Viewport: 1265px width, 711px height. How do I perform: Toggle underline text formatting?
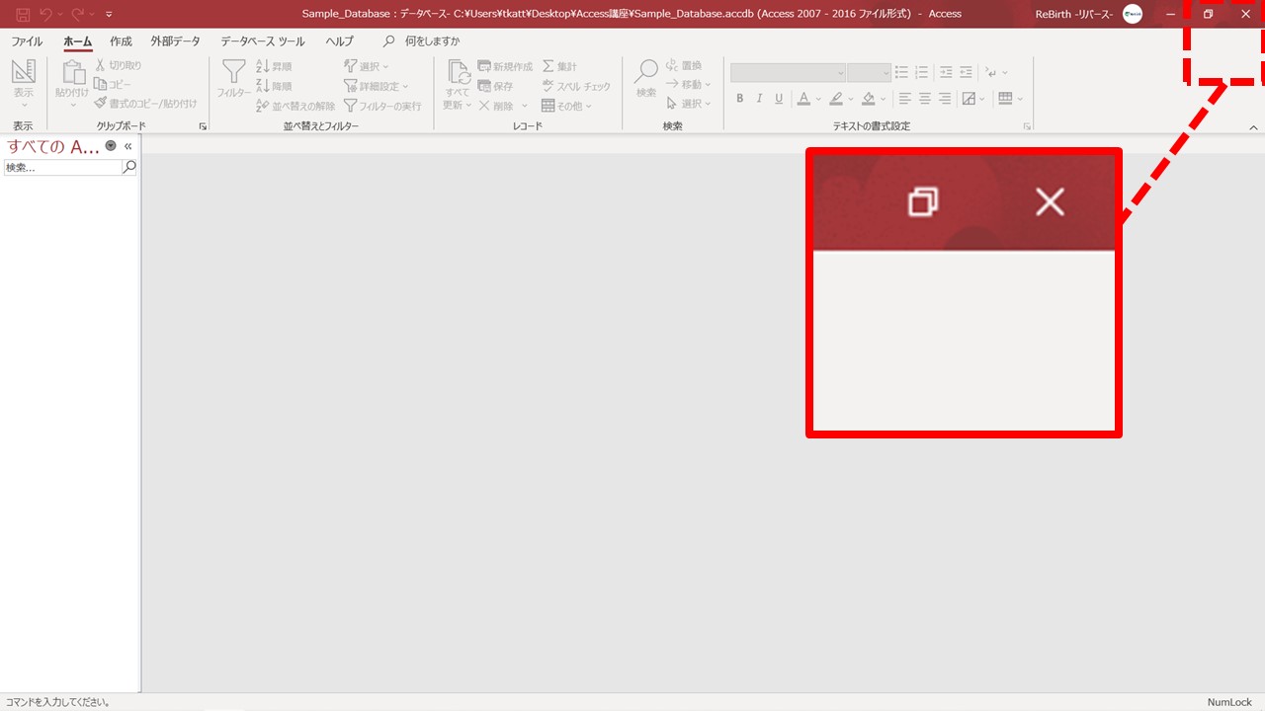click(779, 99)
